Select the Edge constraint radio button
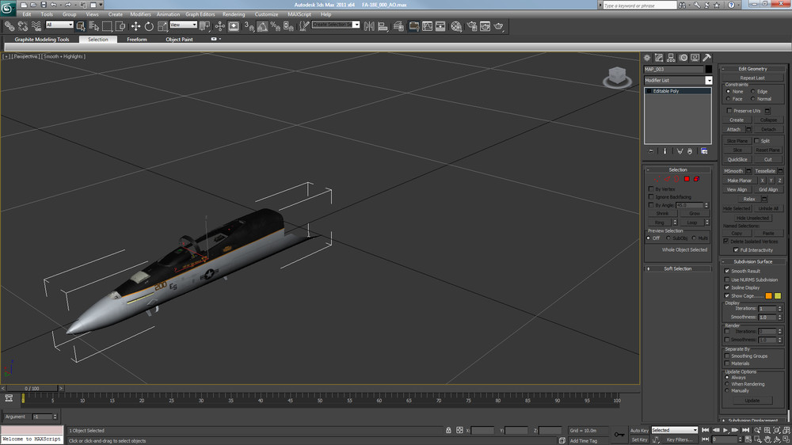Screen dimensions: 792x445 tap(753, 91)
